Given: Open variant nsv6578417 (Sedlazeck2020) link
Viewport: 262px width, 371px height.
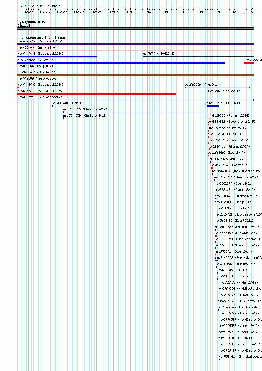Looking at the screenshot, I should point(41,41).
